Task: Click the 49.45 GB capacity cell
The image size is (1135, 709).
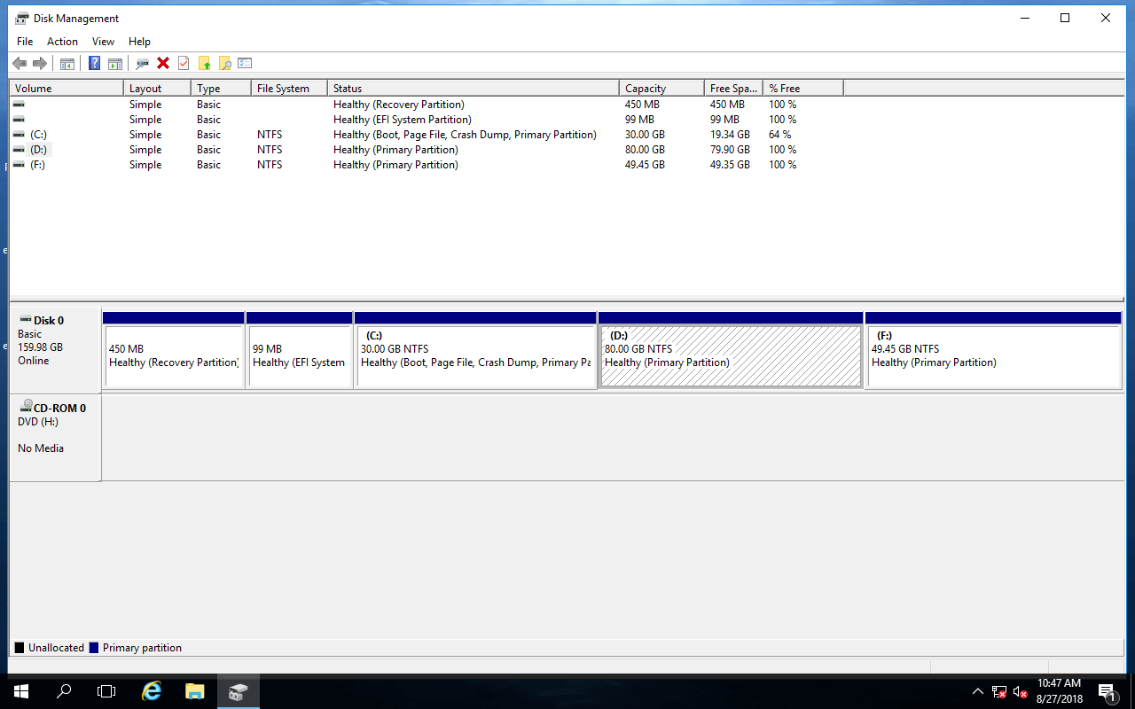Action: tap(645, 165)
